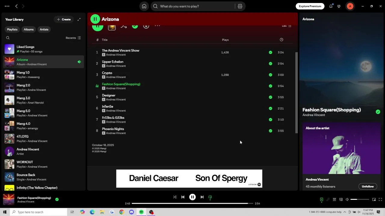Open the What's New notifications bell
This screenshot has height=216, width=385.
pos(331,6)
